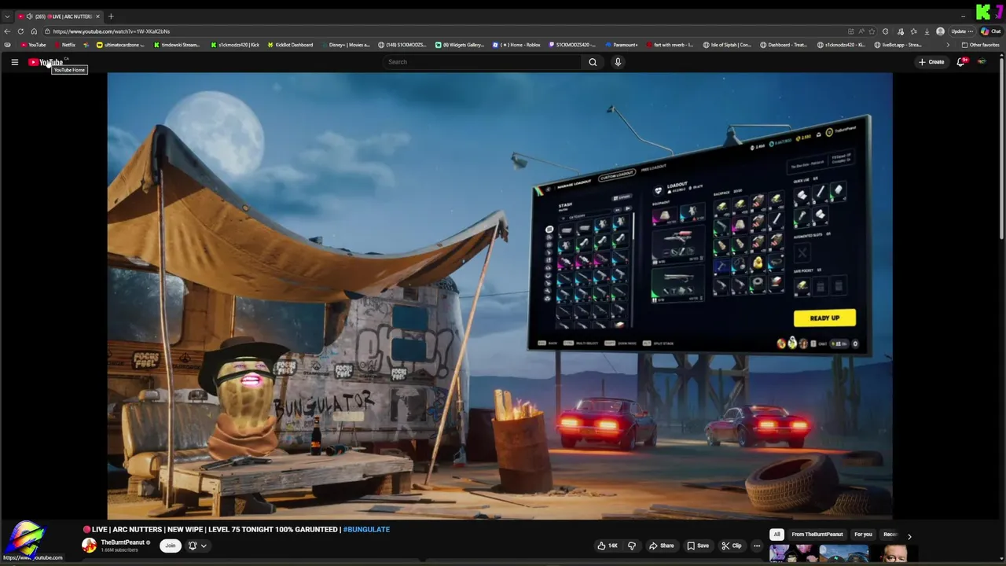Open browser read aloud icon
Image resolution: width=1006 pixels, height=566 pixels.
(x=861, y=31)
